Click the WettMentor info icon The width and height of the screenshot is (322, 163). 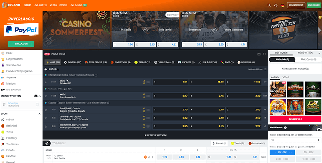pyautogui.click(x=285, y=128)
